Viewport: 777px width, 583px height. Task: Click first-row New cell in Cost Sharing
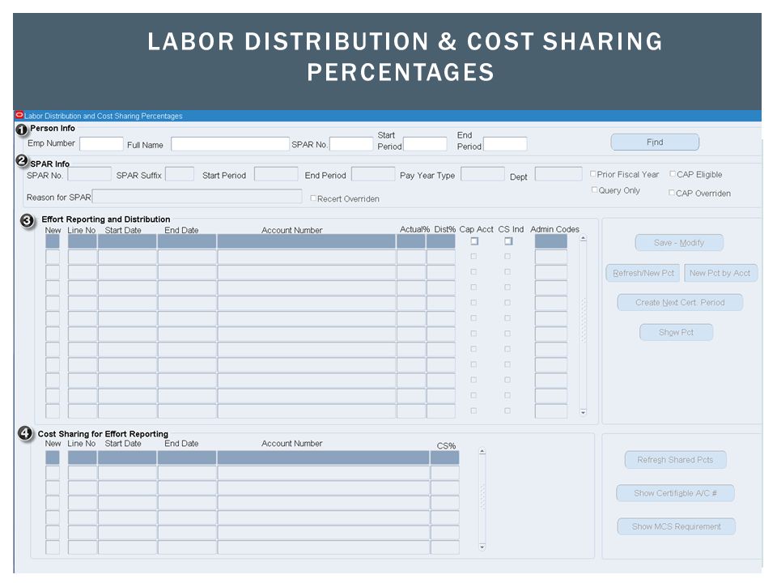coord(53,458)
